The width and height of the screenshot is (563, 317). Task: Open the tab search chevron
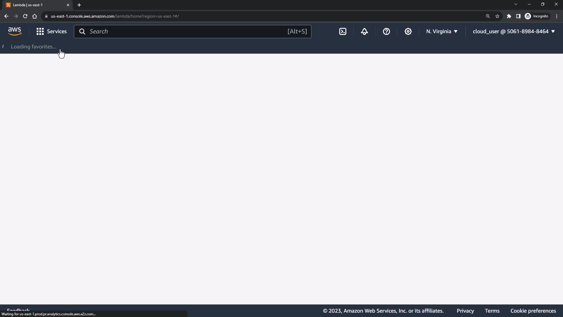(x=516, y=4)
